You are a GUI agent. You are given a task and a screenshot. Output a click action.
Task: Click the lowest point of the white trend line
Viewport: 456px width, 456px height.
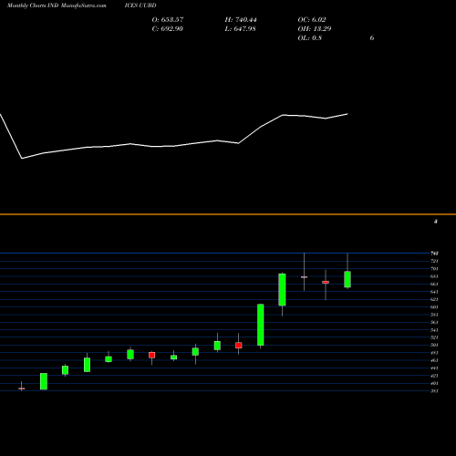pos(22,159)
